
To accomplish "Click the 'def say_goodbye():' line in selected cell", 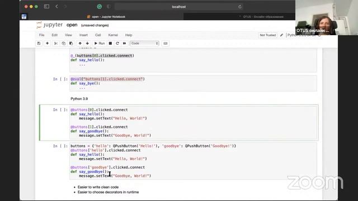I will pyautogui.click(x=89, y=131).
